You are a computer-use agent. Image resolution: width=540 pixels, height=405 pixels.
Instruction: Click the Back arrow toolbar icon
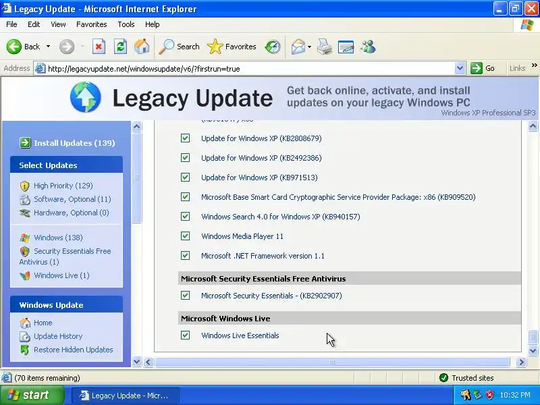[13, 47]
